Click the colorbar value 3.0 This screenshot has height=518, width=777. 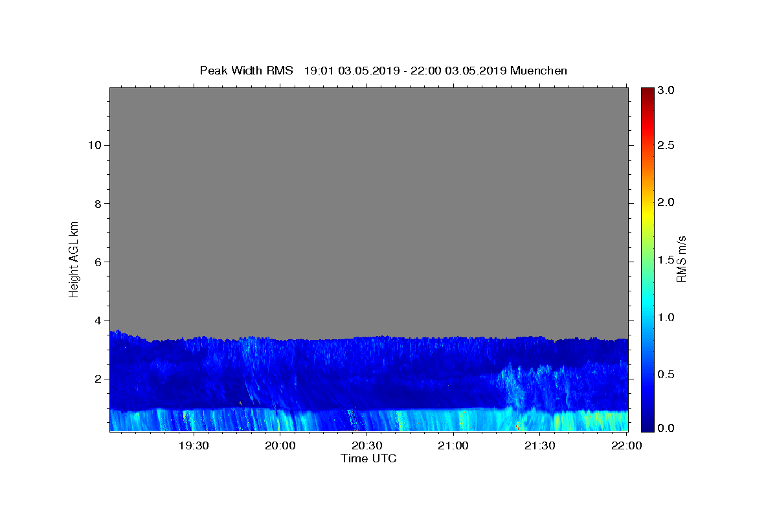666,91
